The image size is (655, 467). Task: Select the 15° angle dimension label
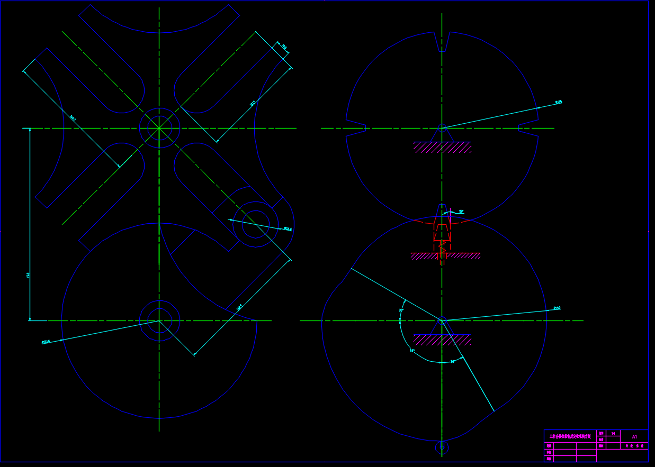point(461,211)
